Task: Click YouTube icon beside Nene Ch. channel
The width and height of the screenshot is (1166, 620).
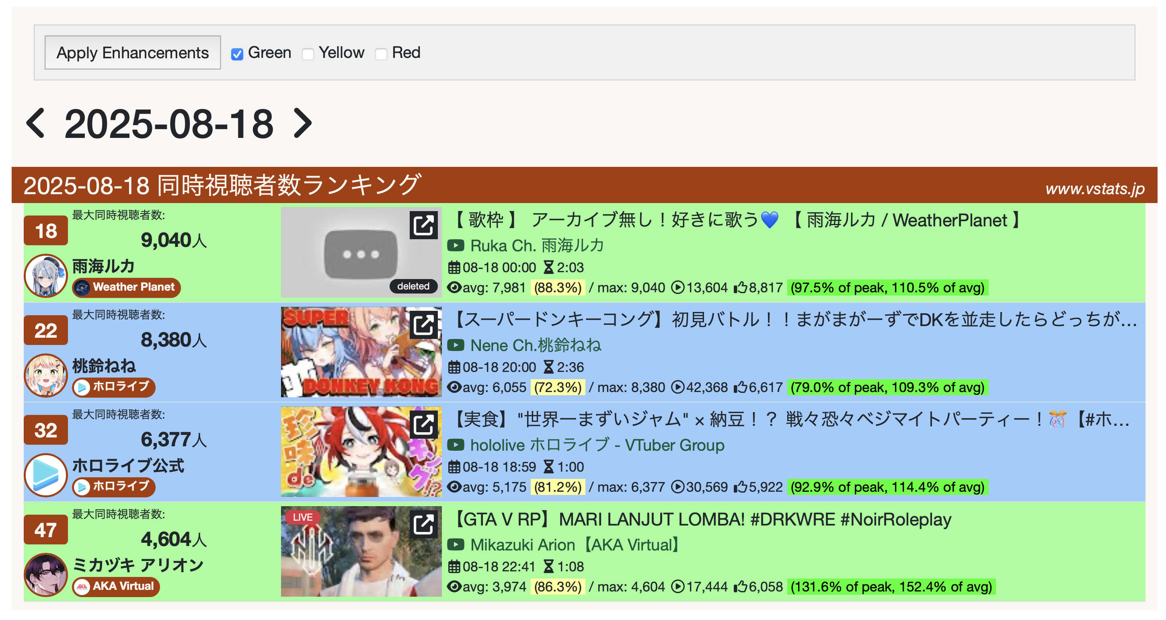Action: pyautogui.click(x=456, y=345)
